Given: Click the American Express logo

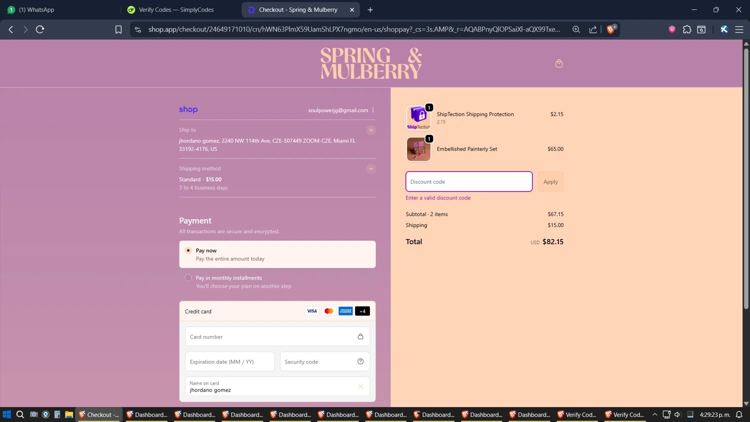Looking at the screenshot, I should 345,311.
